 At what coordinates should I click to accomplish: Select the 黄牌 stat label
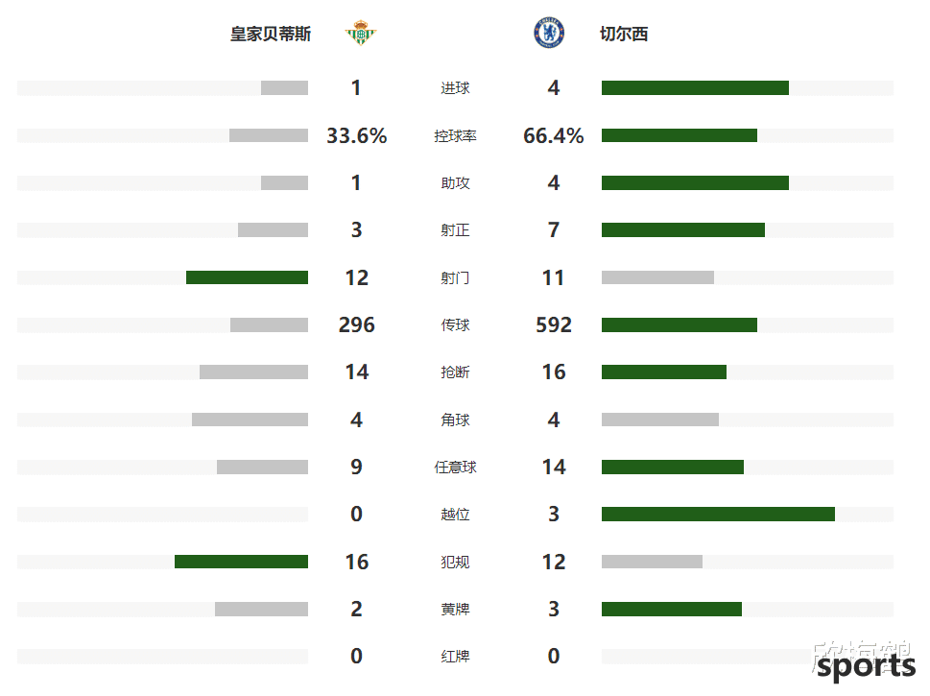(x=455, y=610)
